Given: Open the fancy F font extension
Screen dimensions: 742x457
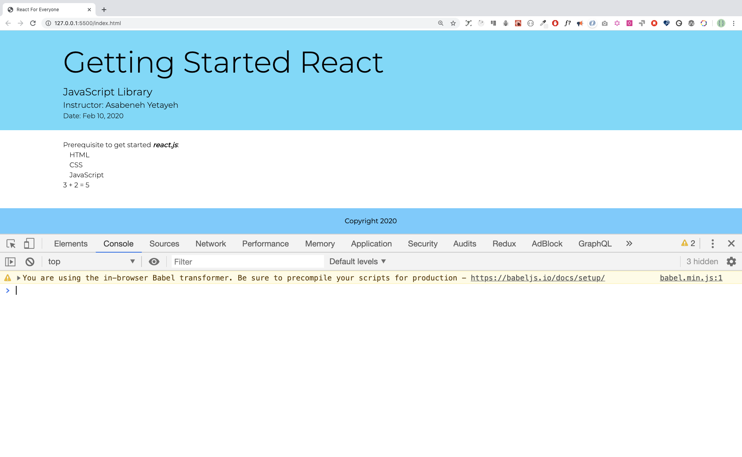Looking at the screenshot, I should [468, 23].
